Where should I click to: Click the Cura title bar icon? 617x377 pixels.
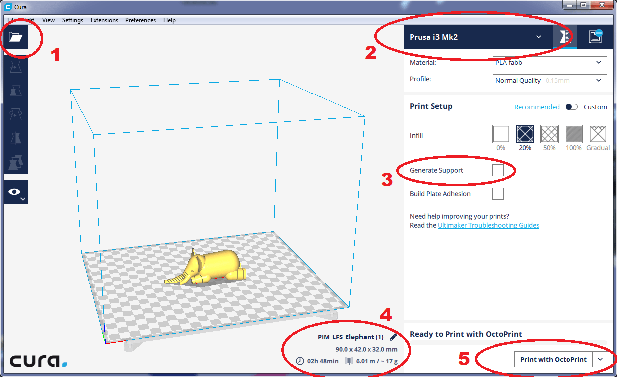pyautogui.click(x=7, y=7)
